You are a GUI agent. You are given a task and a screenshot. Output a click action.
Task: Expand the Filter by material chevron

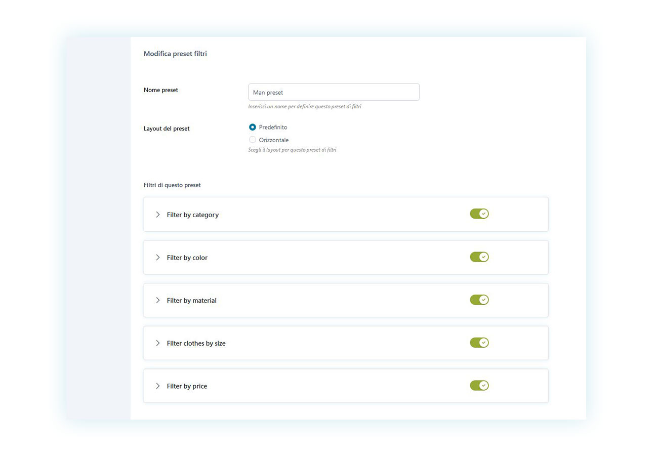click(x=157, y=300)
